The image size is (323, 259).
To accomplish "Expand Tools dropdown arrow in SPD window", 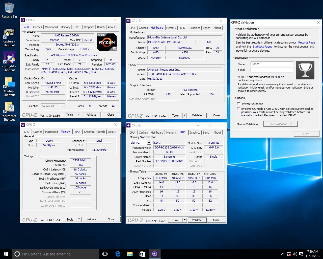I will [184, 220].
